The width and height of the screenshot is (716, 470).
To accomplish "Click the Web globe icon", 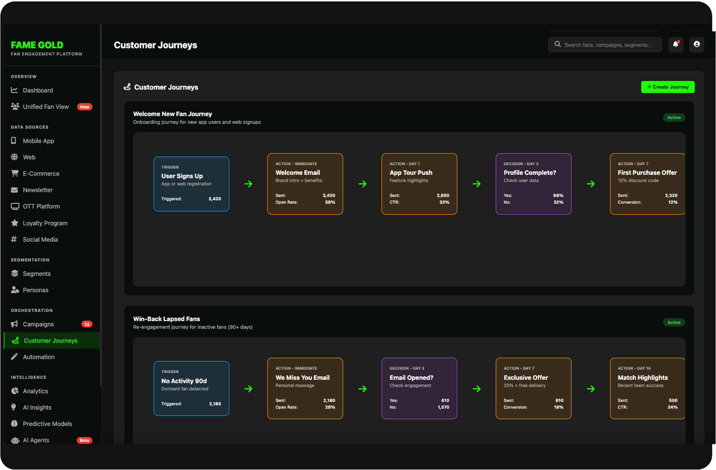I will point(14,157).
